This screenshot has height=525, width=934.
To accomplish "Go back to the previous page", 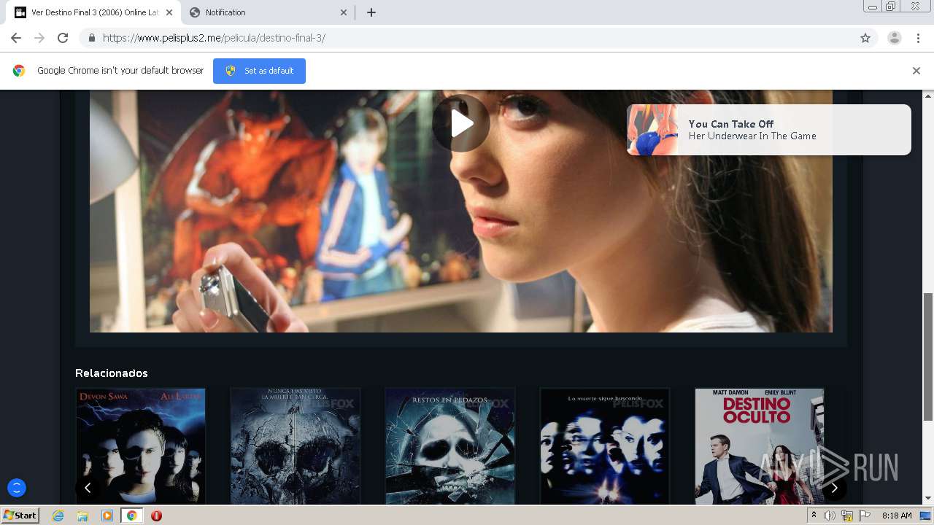I will [x=16, y=38].
